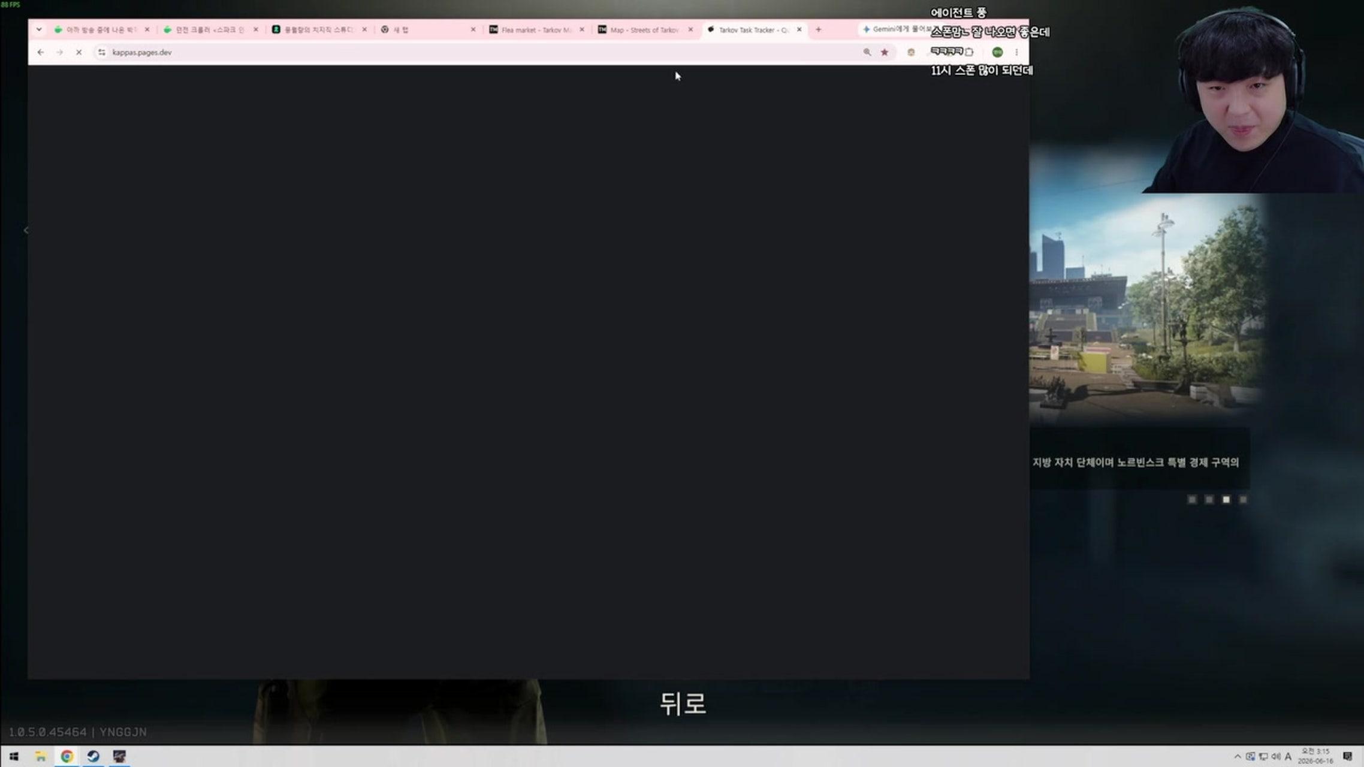Close the 'Map - Streets of Tarkov' tab
This screenshot has width=1364, height=767.
(x=690, y=29)
